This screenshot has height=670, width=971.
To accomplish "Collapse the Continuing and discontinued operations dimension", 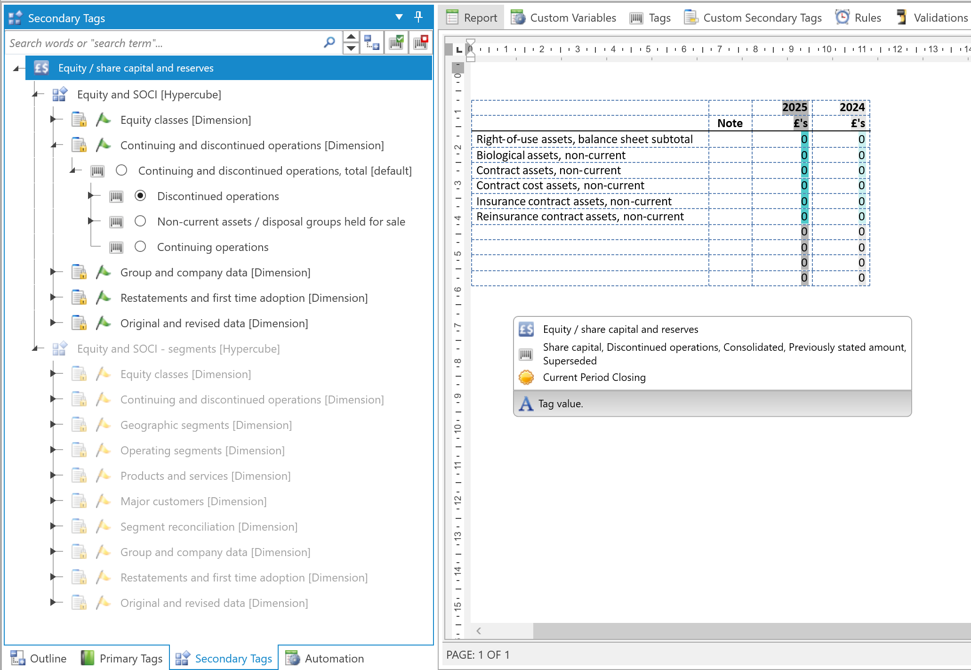I will pyautogui.click(x=53, y=145).
